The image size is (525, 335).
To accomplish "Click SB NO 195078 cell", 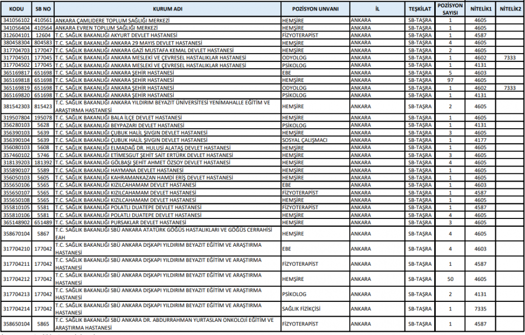I will [x=43, y=118].
